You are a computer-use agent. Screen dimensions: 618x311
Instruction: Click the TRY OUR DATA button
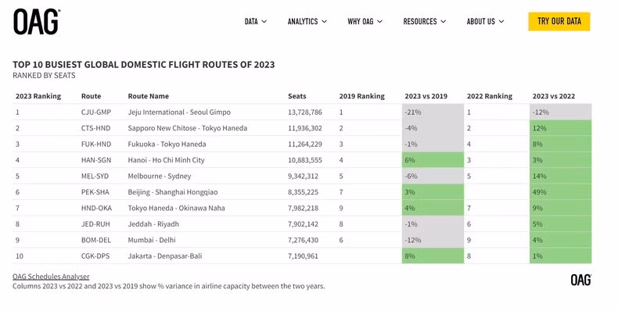(x=559, y=21)
